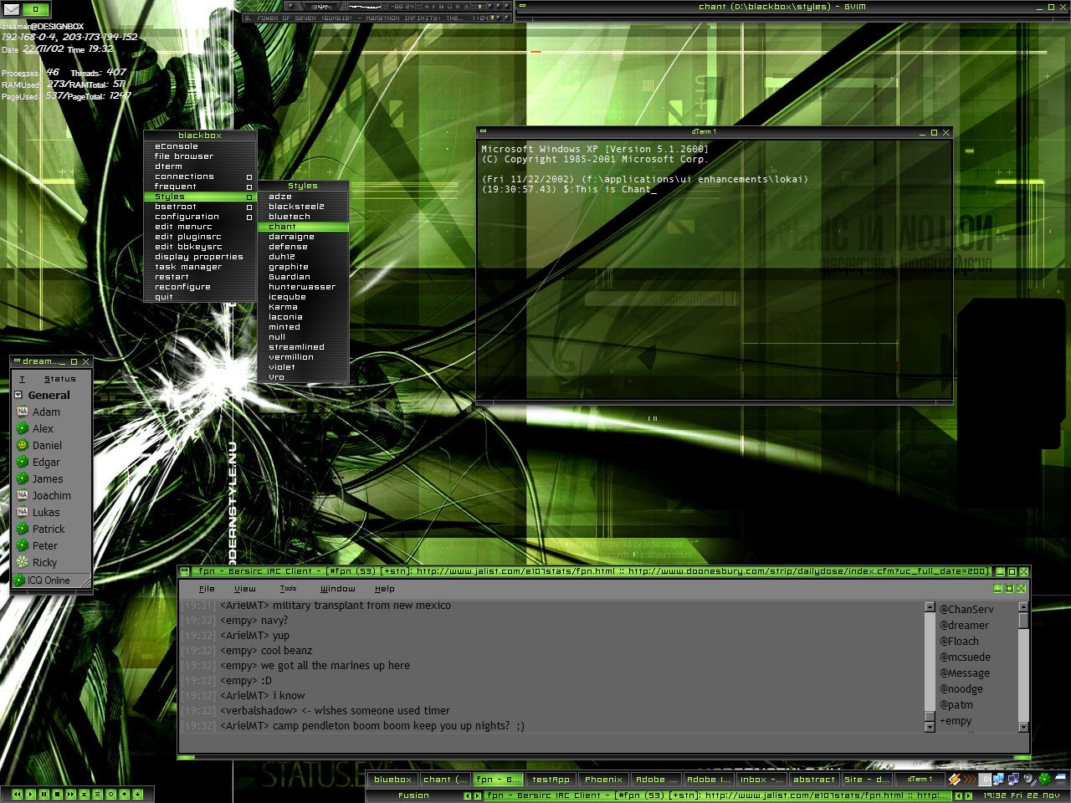Viewport: 1071px width, 803px height.
Task: Click restart in blackbox menu
Action: [200, 277]
